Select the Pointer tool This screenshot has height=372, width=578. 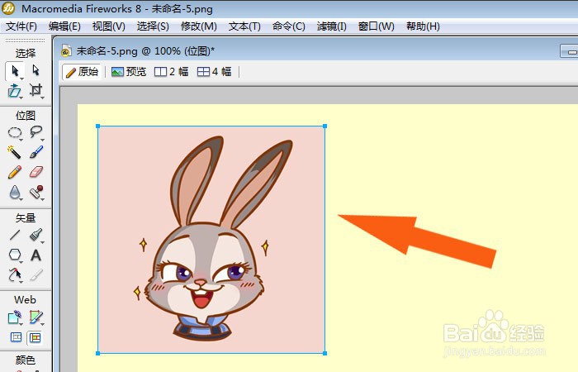point(15,70)
